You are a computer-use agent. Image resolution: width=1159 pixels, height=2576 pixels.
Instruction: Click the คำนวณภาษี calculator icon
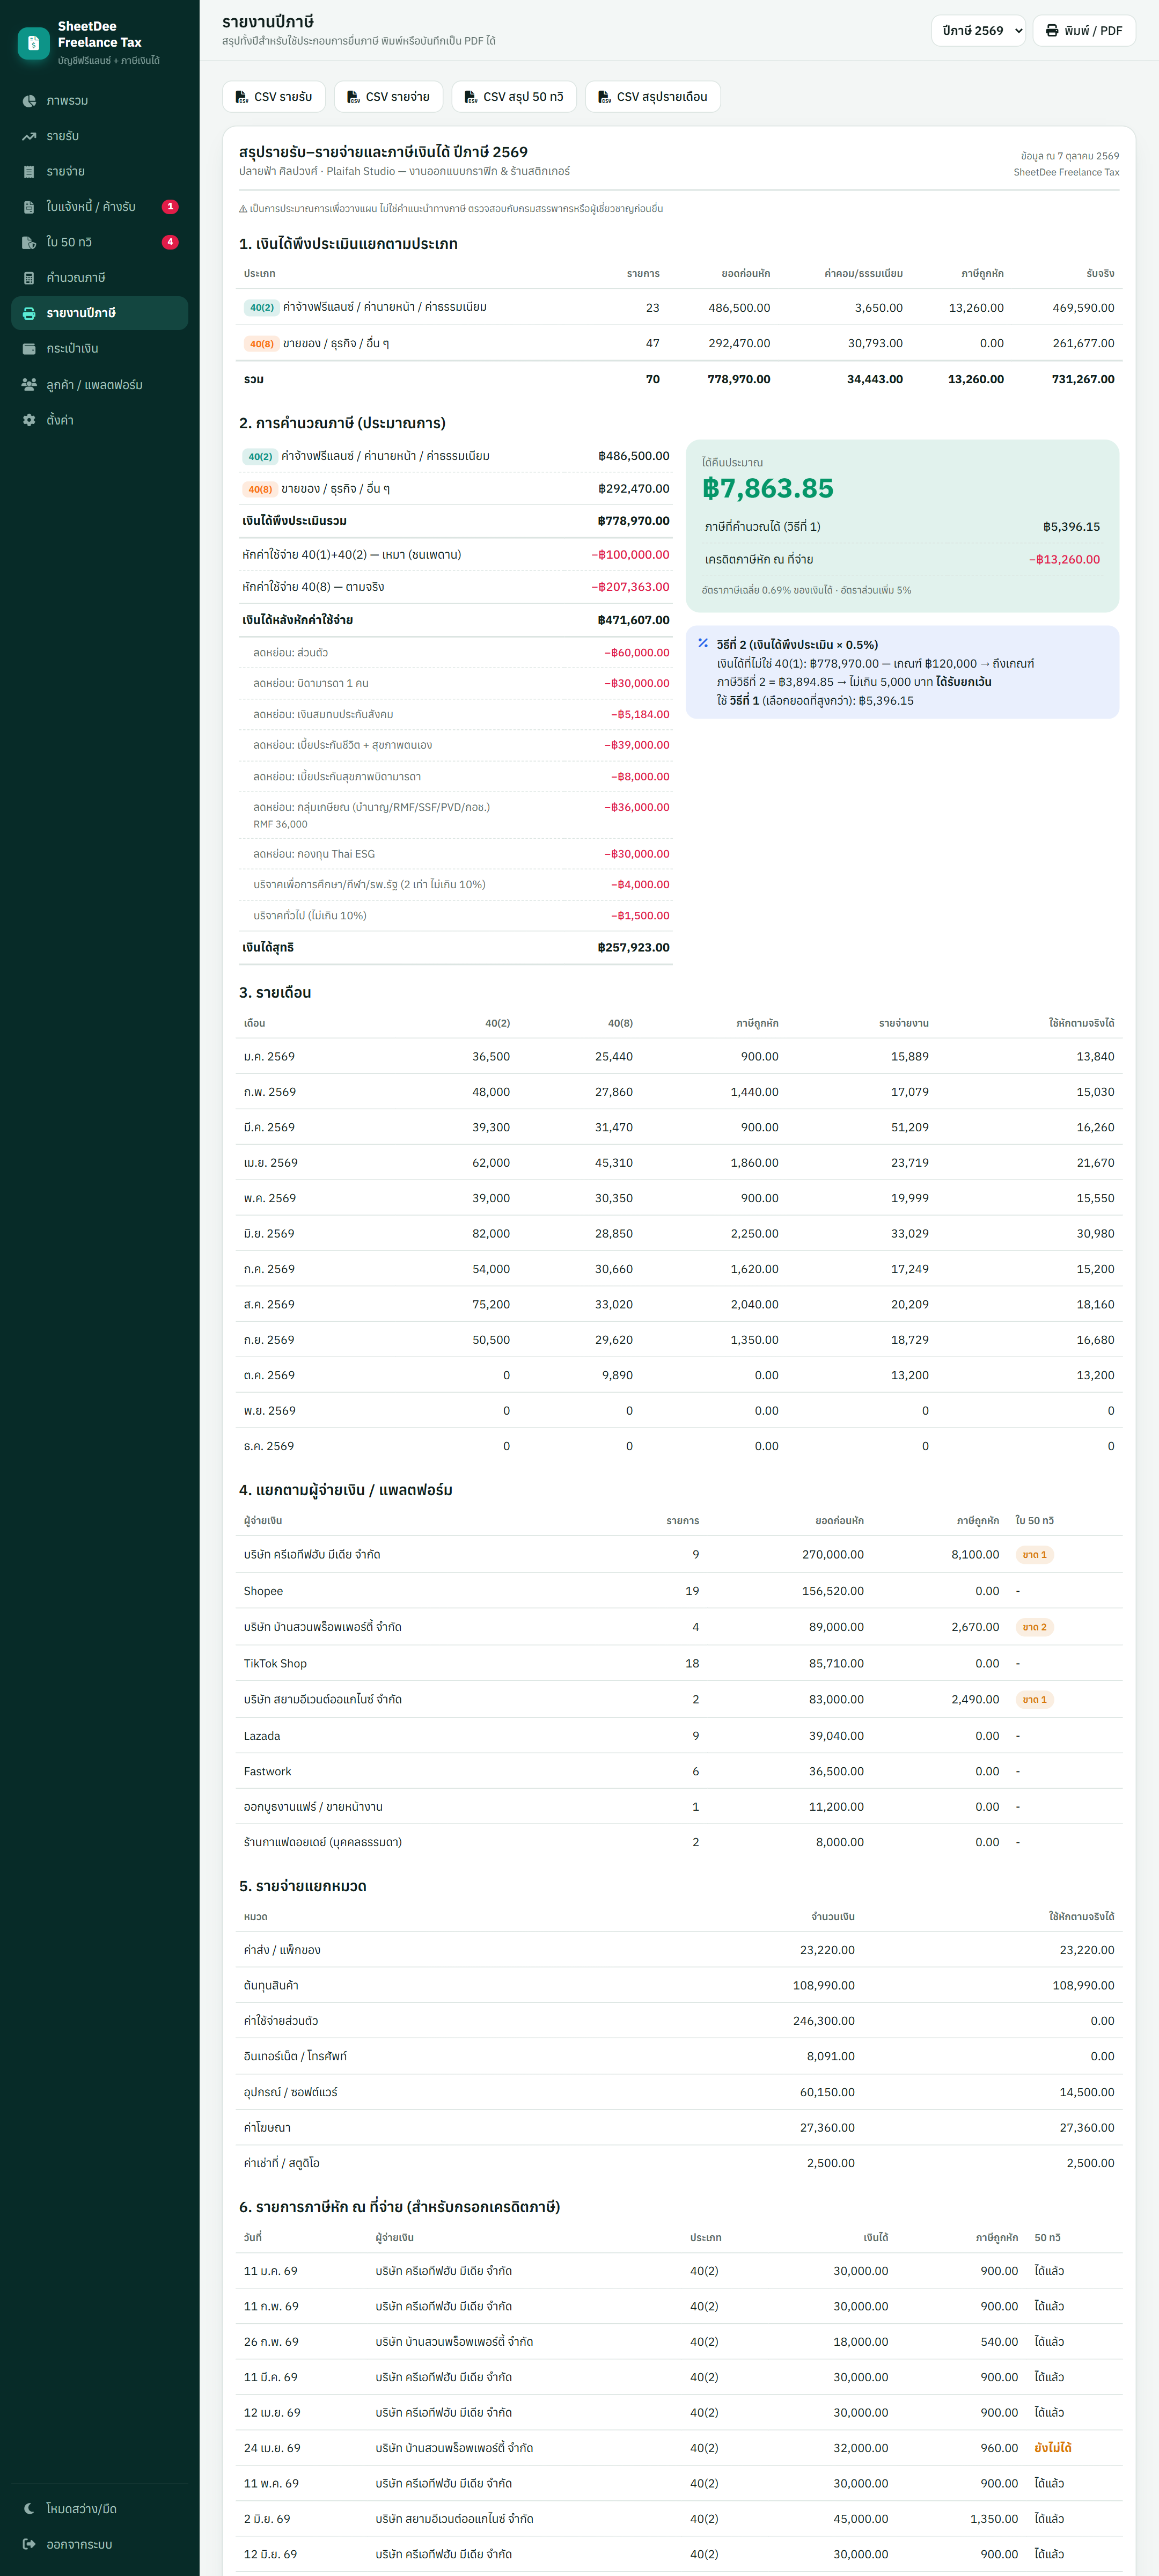point(29,278)
